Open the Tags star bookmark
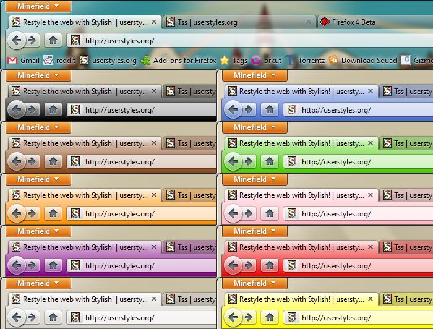433x329 pixels. coord(234,61)
